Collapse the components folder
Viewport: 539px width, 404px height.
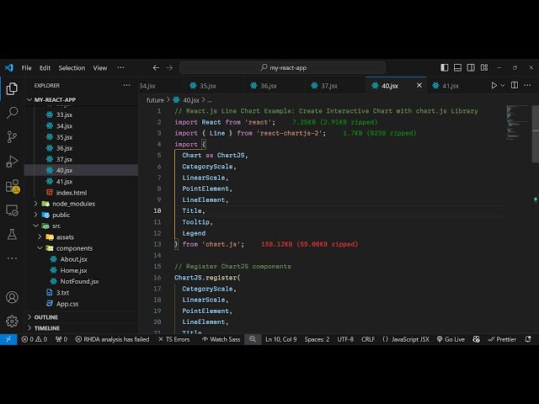74,248
